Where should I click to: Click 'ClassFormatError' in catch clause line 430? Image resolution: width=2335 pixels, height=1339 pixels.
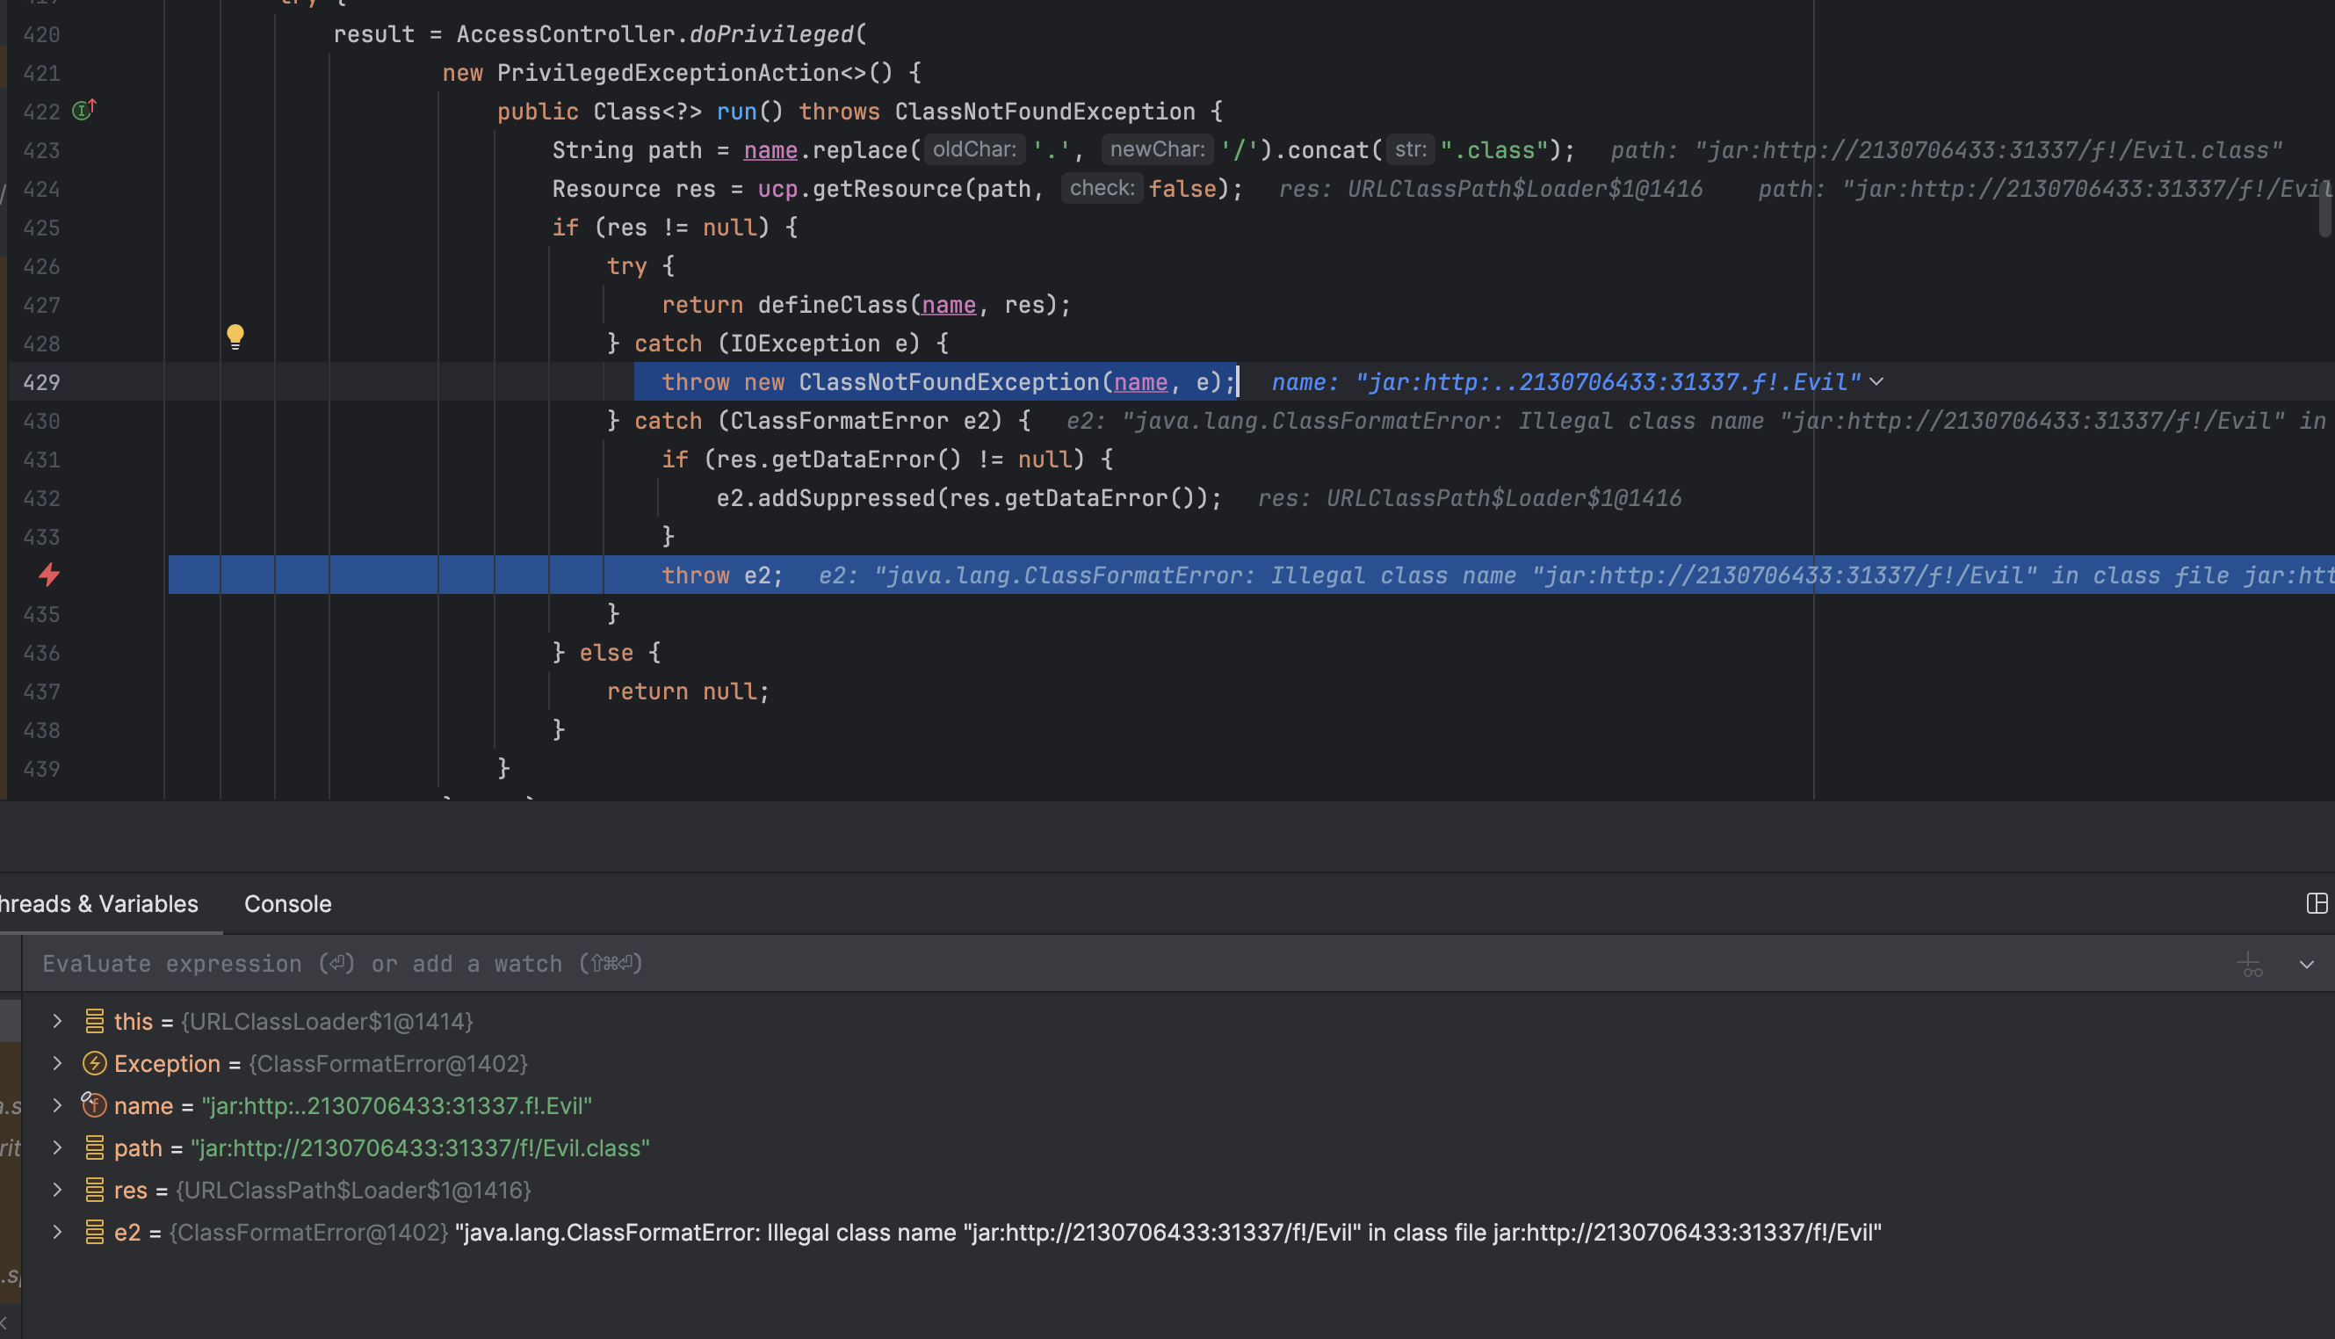pos(839,420)
